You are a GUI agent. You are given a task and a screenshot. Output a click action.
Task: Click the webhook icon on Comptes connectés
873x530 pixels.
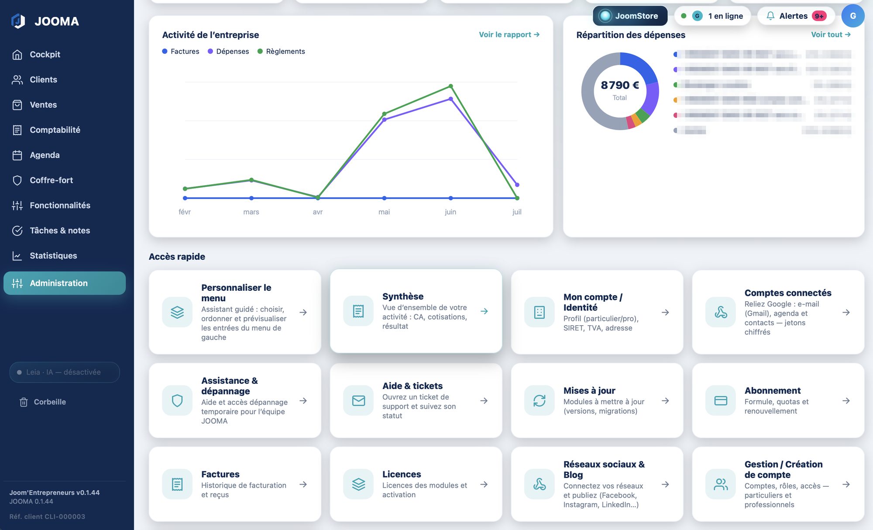(x=721, y=312)
